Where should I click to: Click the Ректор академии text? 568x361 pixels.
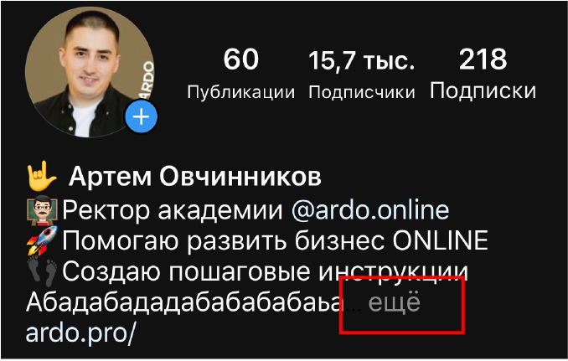click(x=173, y=210)
